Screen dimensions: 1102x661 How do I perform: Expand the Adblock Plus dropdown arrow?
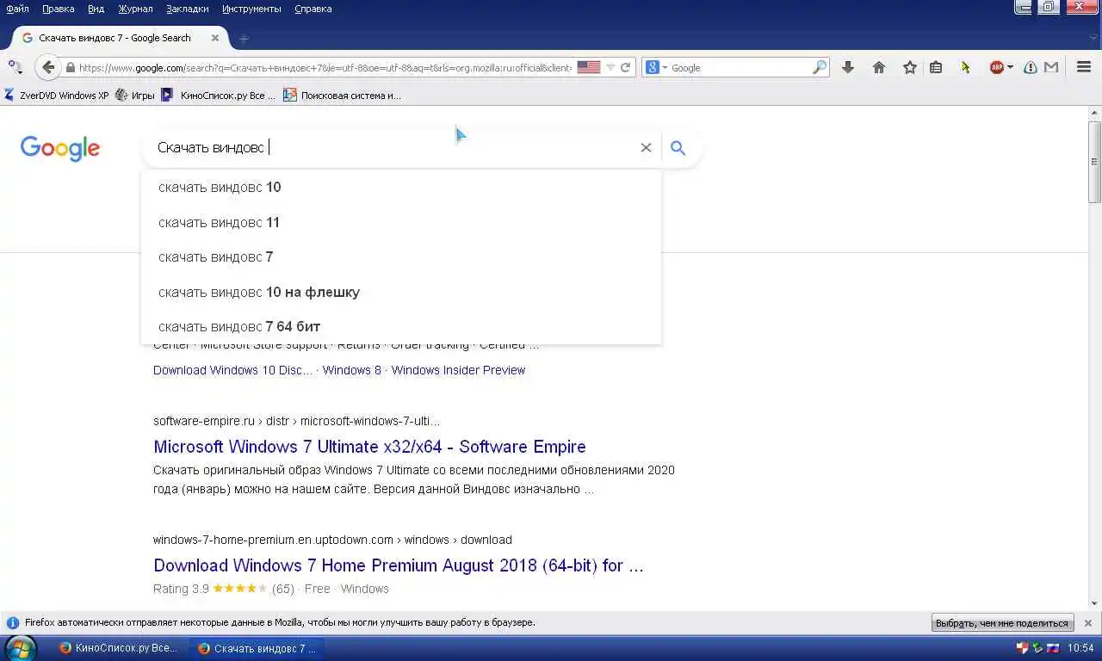(x=1010, y=67)
